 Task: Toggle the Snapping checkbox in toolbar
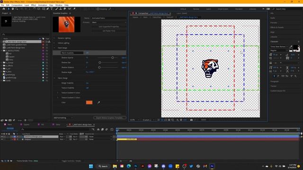click(98, 9)
